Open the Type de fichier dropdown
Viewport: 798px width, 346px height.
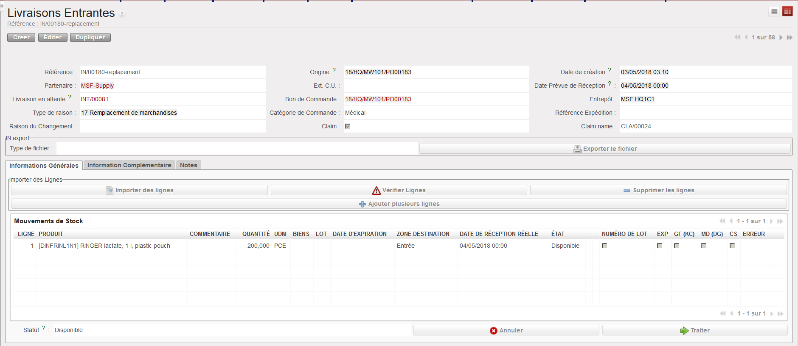click(237, 148)
